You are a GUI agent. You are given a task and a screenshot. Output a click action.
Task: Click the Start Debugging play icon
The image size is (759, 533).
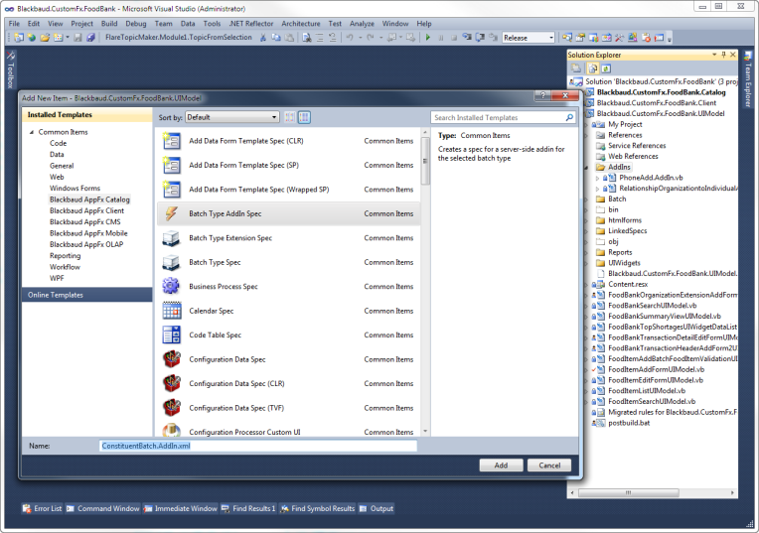pos(428,38)
